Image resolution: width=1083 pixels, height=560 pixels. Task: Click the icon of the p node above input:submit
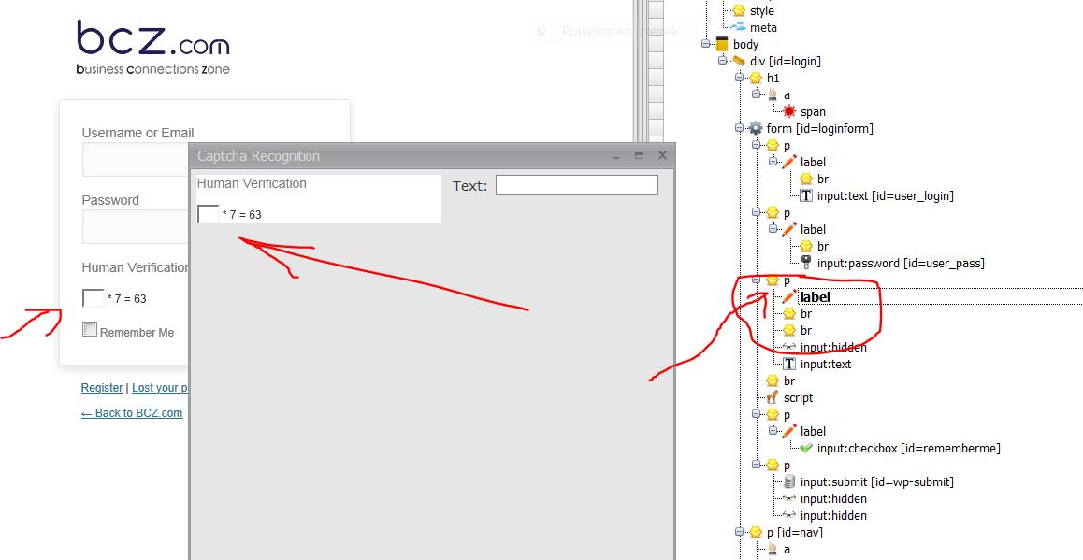773,465
